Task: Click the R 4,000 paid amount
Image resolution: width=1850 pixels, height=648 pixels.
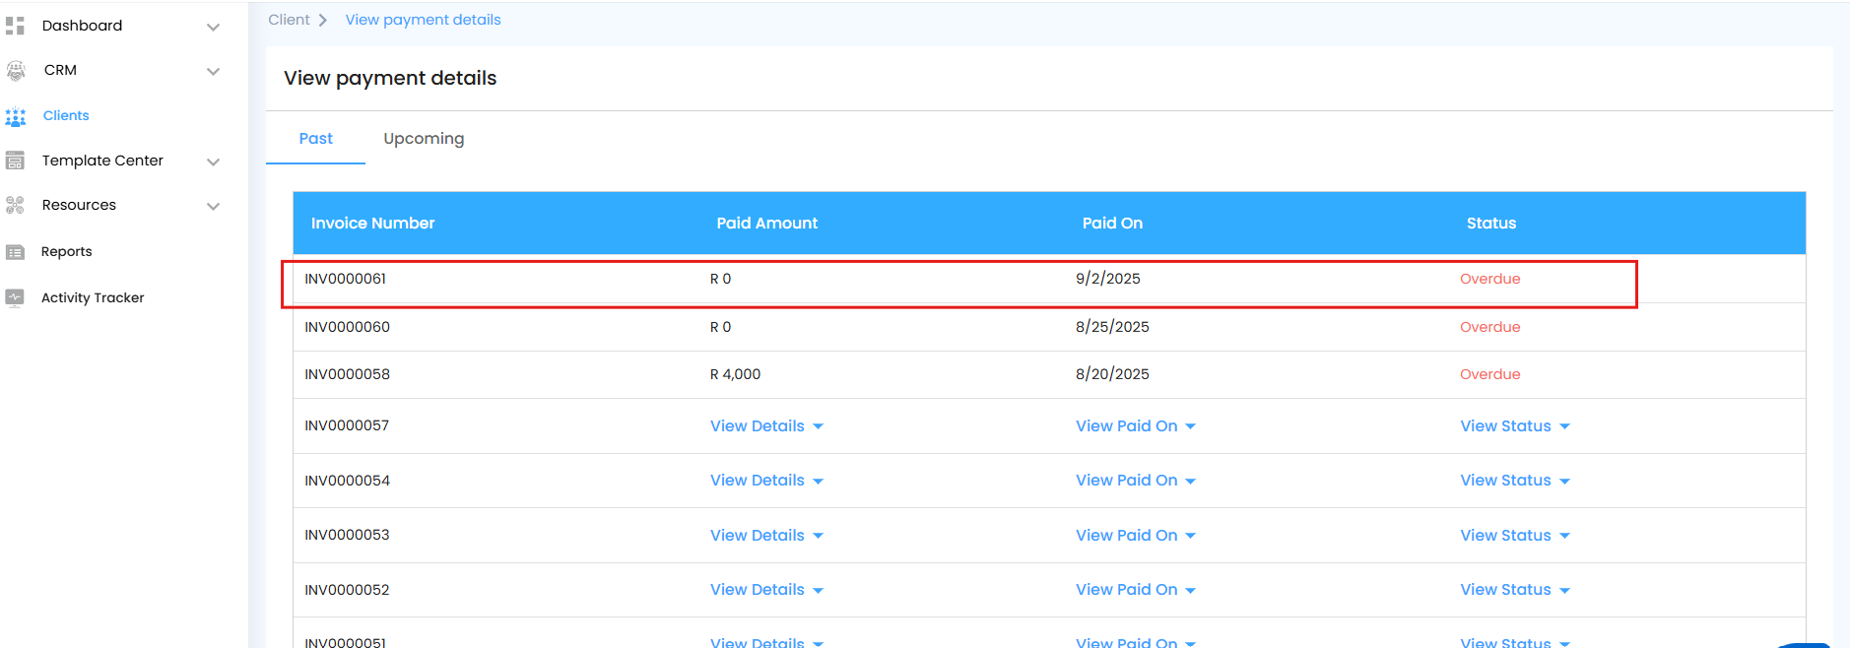Action: click(x=735, y=374)
